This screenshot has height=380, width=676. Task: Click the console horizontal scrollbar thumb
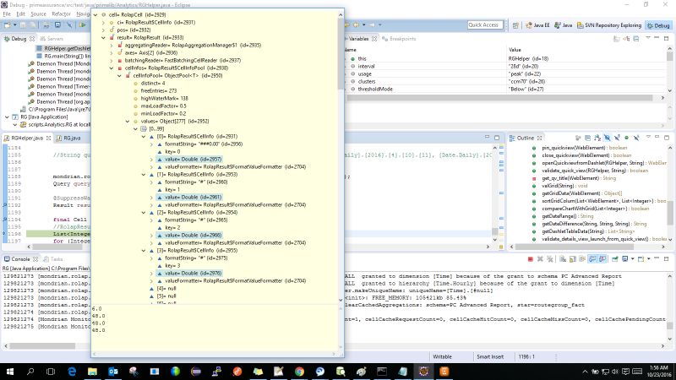(42, 346)
